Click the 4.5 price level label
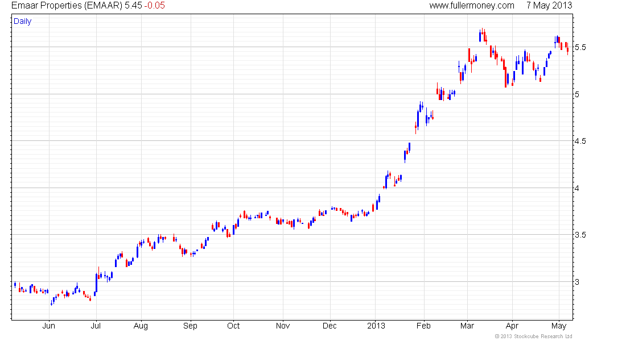The height and width of the screenshot is (341, 626). (x=580, y=141)
